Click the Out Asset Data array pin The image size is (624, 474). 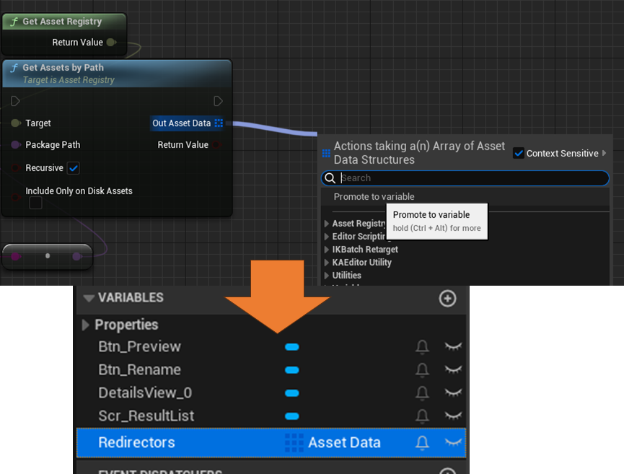tap(219, 123)
